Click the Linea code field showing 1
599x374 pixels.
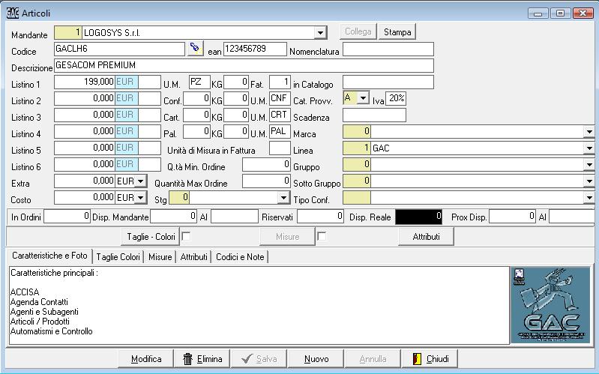click(357, 148)
